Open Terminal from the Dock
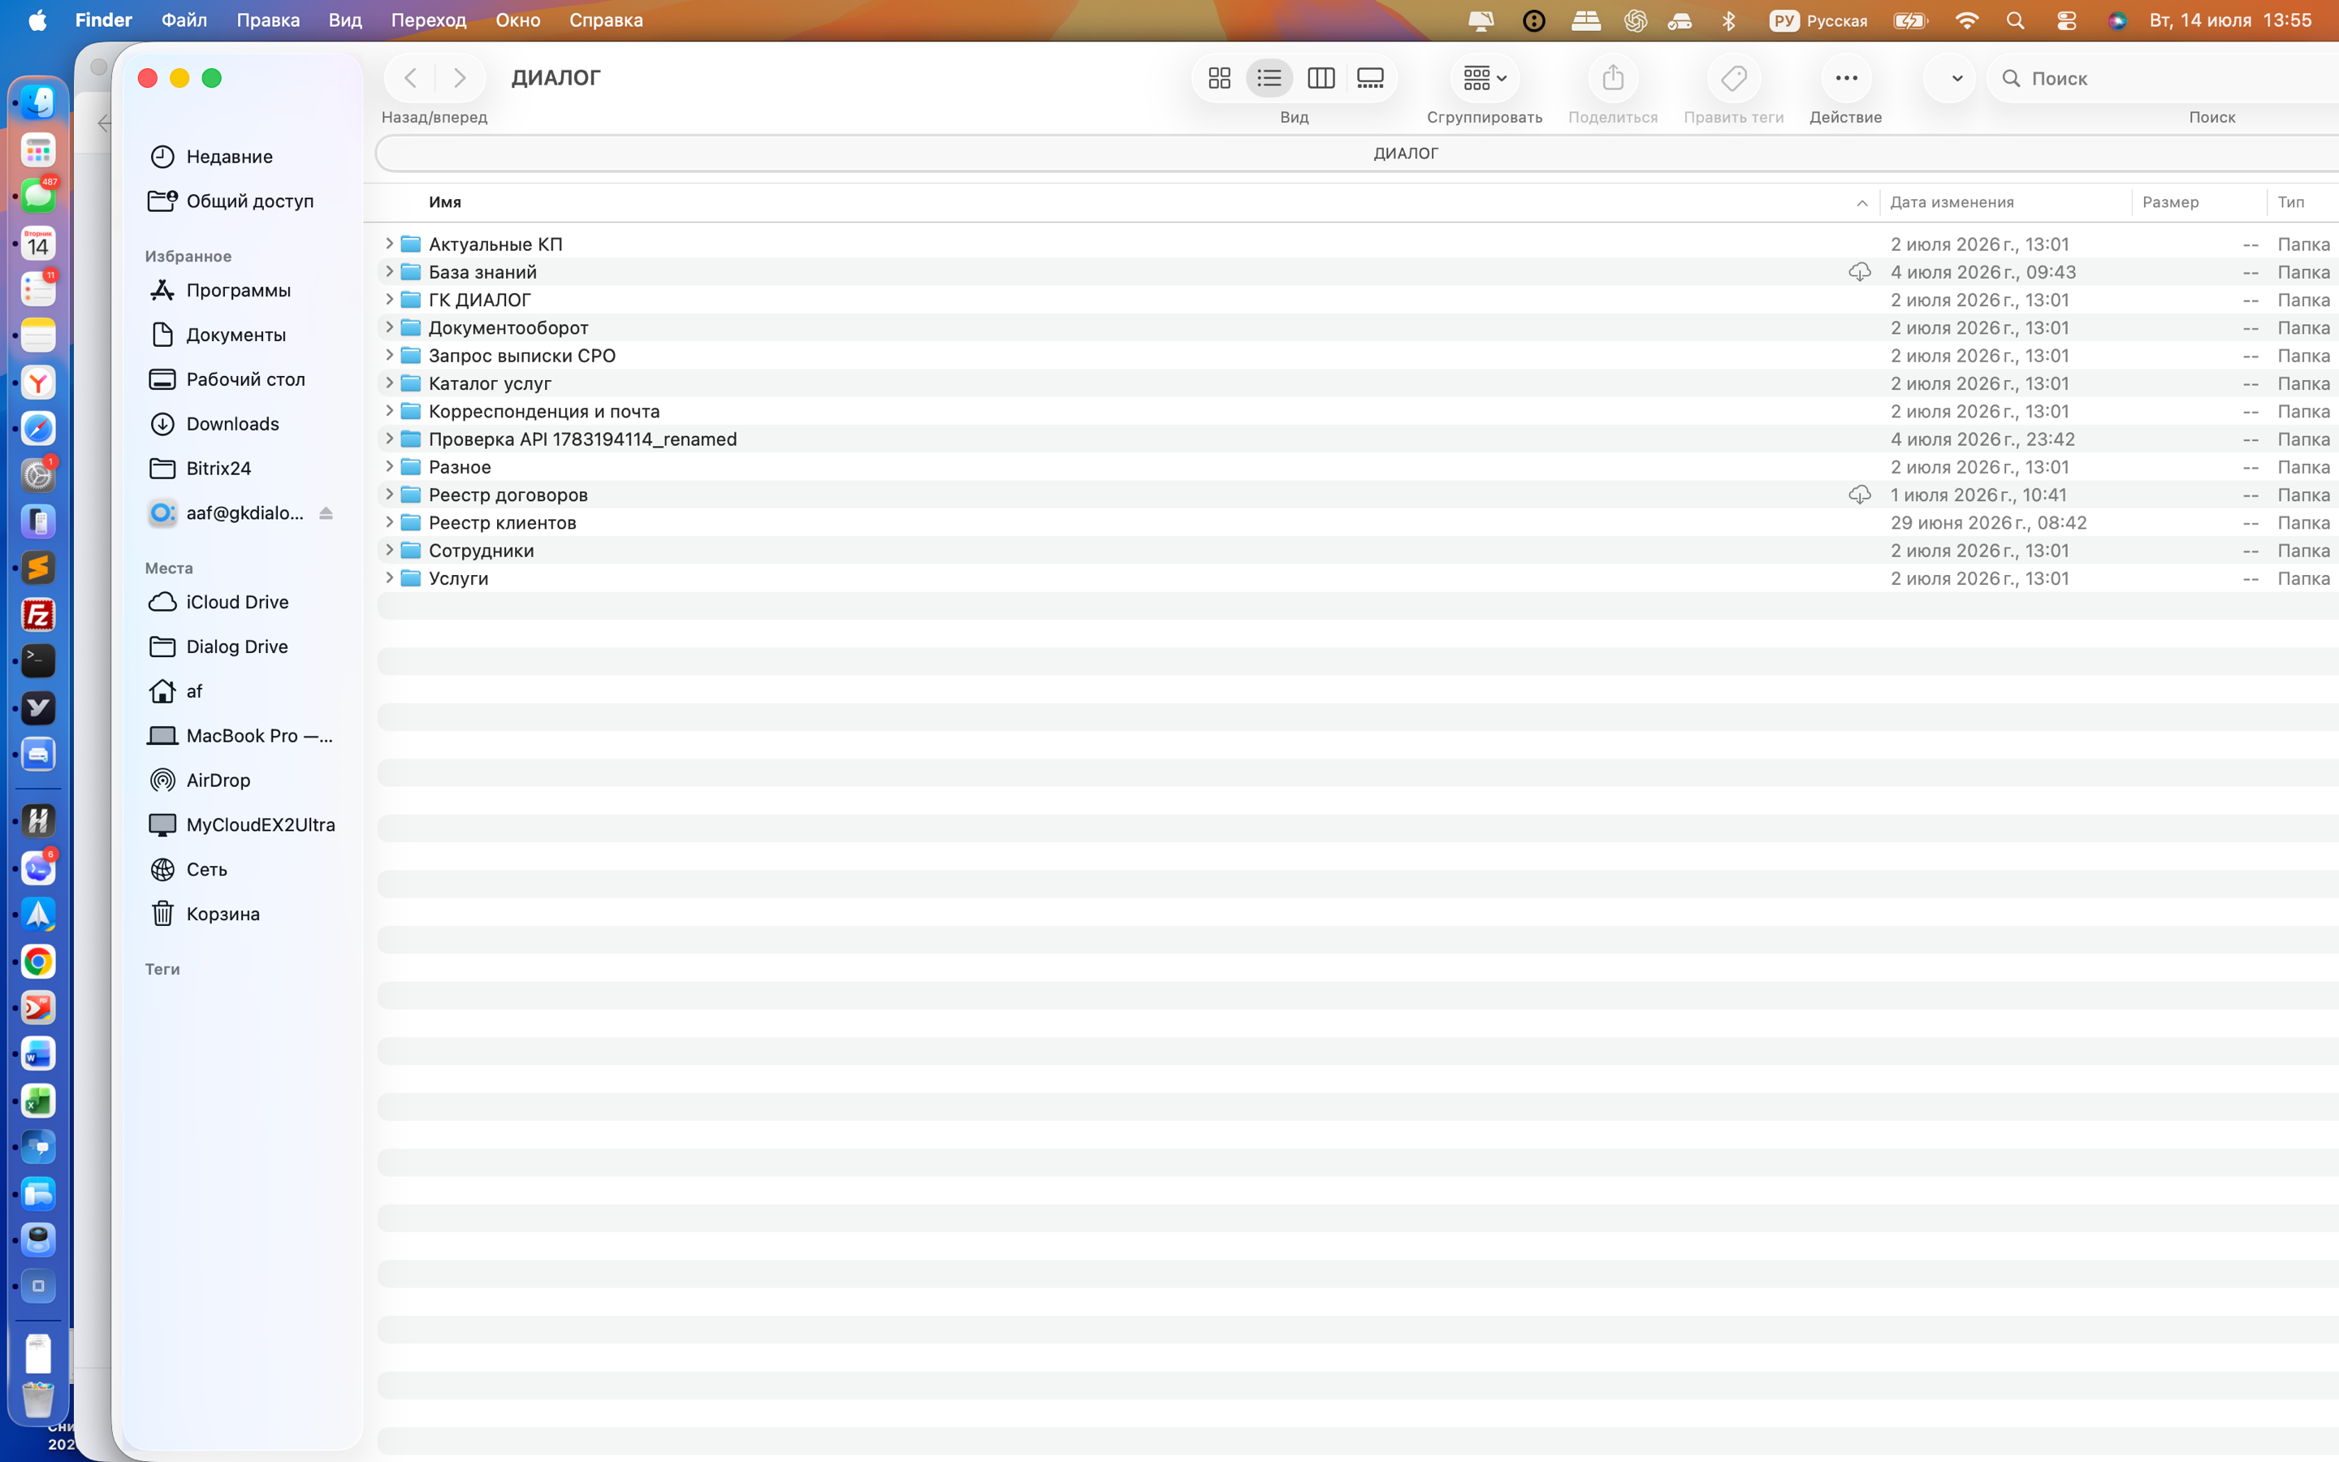Screen dimensions: 2339x1462 pyautogui.click(x=39, y=660)
